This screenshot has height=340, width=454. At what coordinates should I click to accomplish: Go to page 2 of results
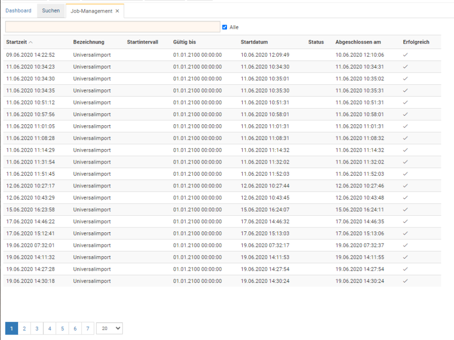coord(24,328)
